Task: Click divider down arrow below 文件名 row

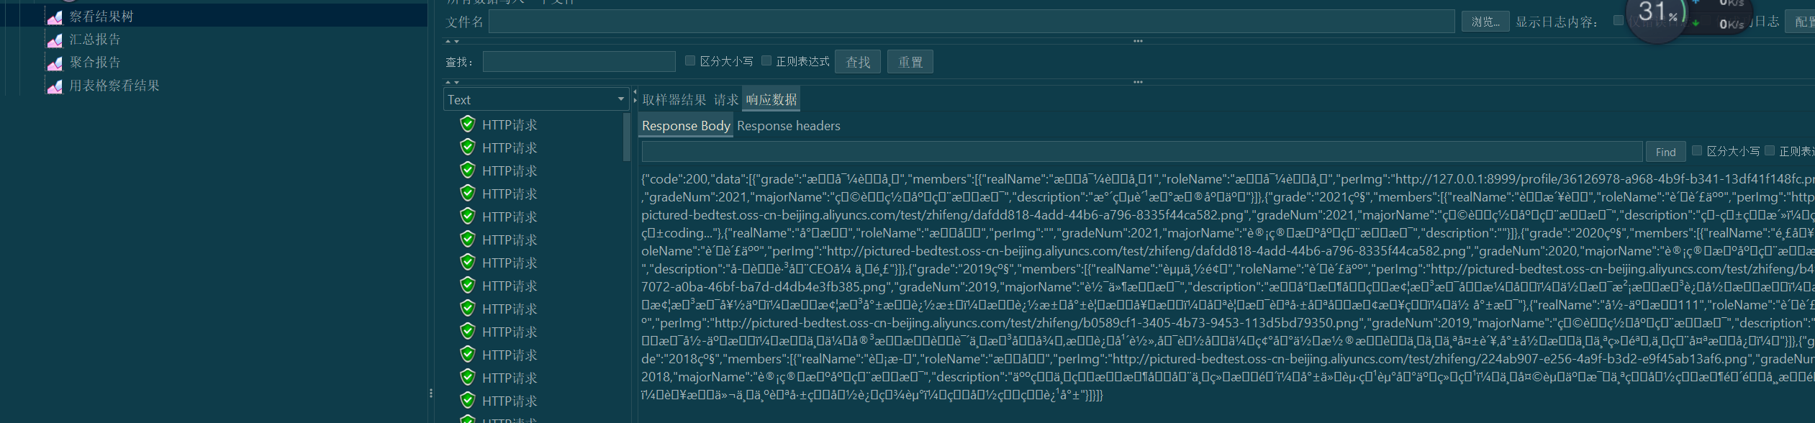Action: (456, 42)
